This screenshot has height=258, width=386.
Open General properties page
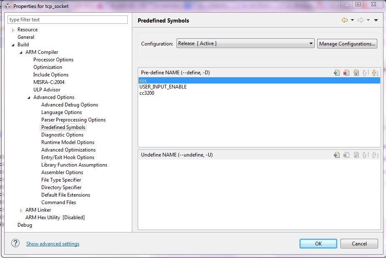pos(26,37)
